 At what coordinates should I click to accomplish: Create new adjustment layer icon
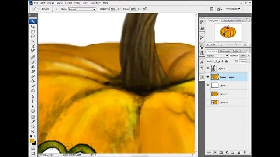[x=227, y=152]
